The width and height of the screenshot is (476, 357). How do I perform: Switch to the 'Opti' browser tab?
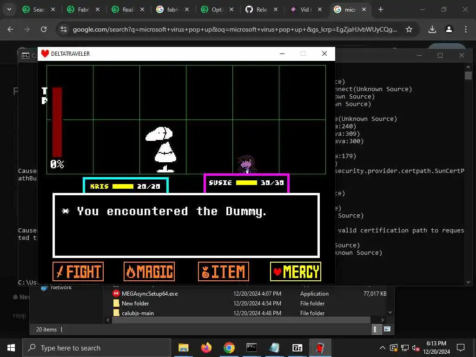tap(218, 9)
